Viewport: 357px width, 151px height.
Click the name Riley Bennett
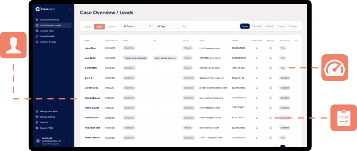(x=92, y=128)
